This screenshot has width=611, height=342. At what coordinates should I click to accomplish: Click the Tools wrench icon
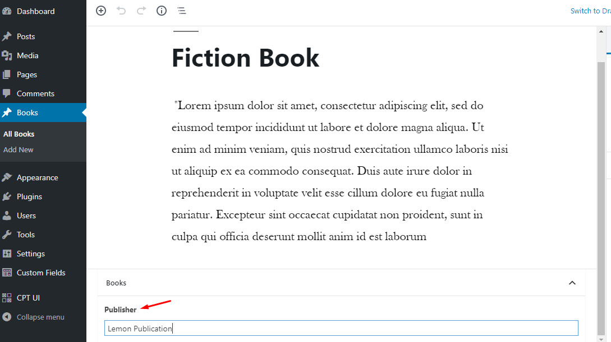pyautogui.click(x=7, y=235)
